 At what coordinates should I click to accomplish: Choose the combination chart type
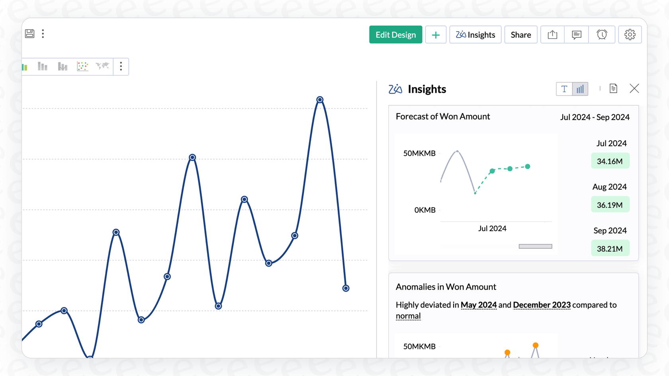pyautogui.click(x=63, y=66)
